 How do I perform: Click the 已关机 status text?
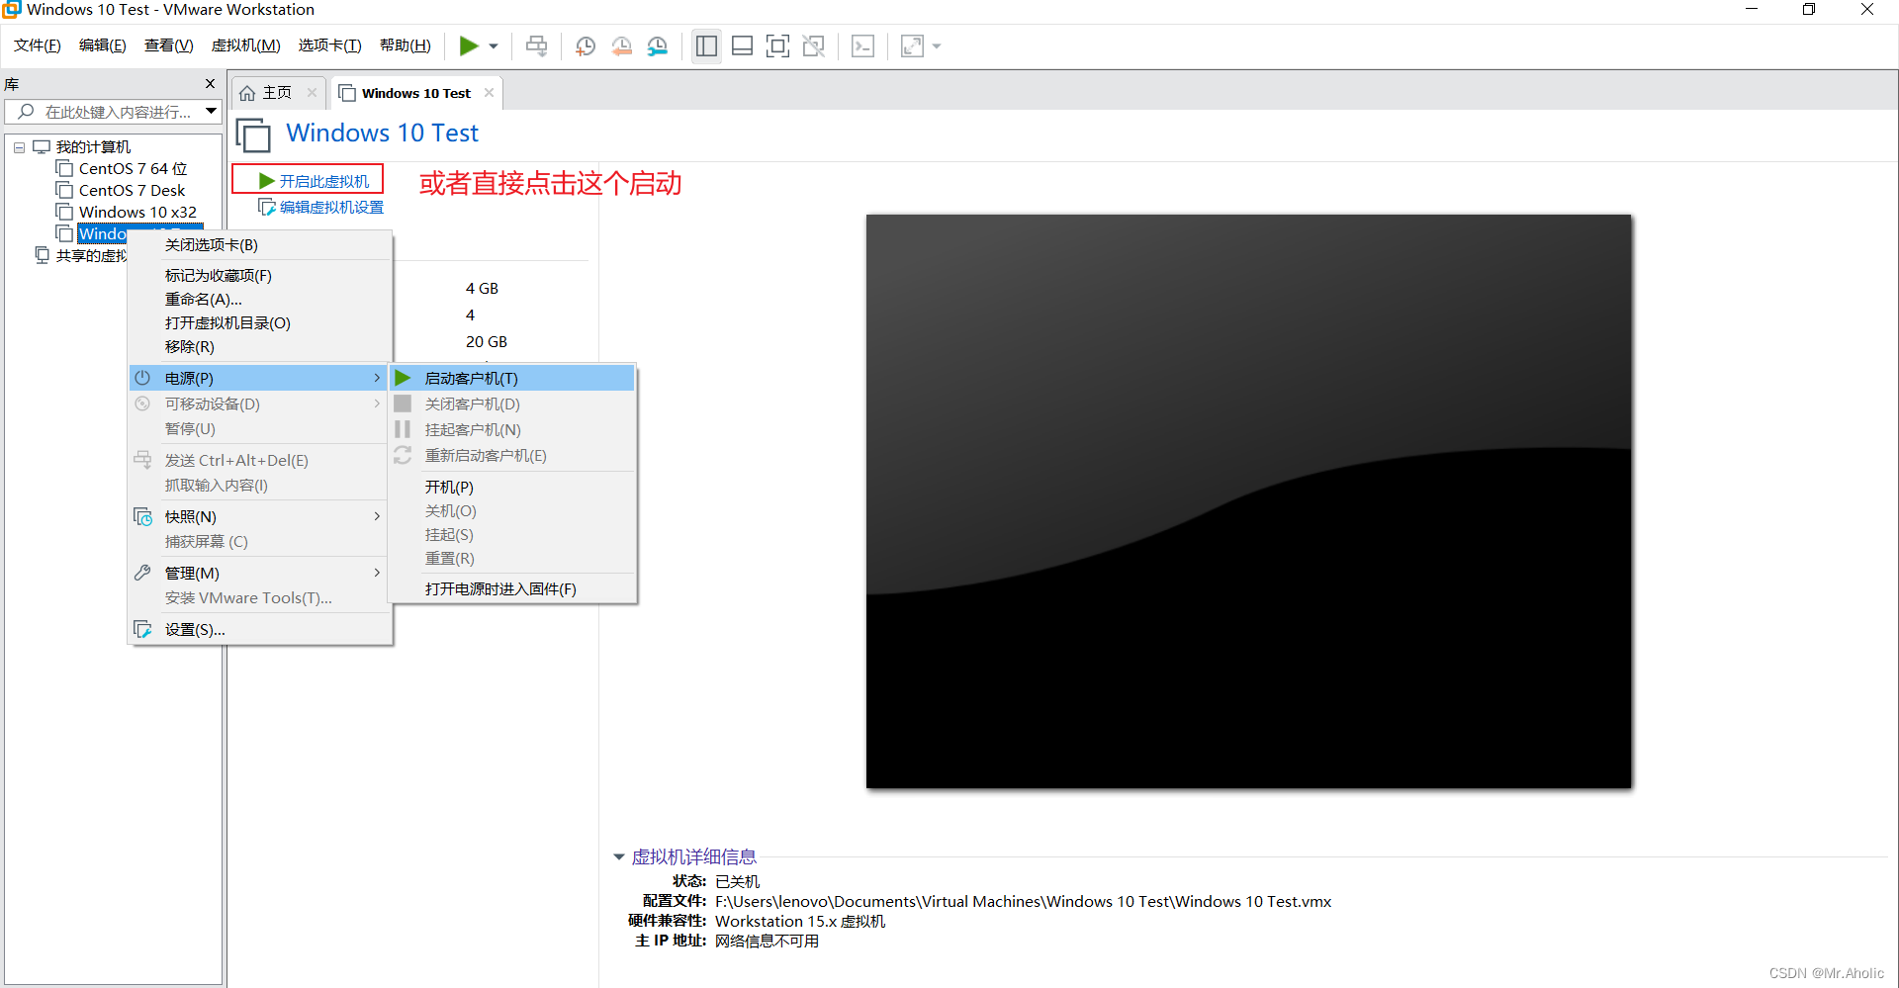pyautogui.click(x=737, y=881)
